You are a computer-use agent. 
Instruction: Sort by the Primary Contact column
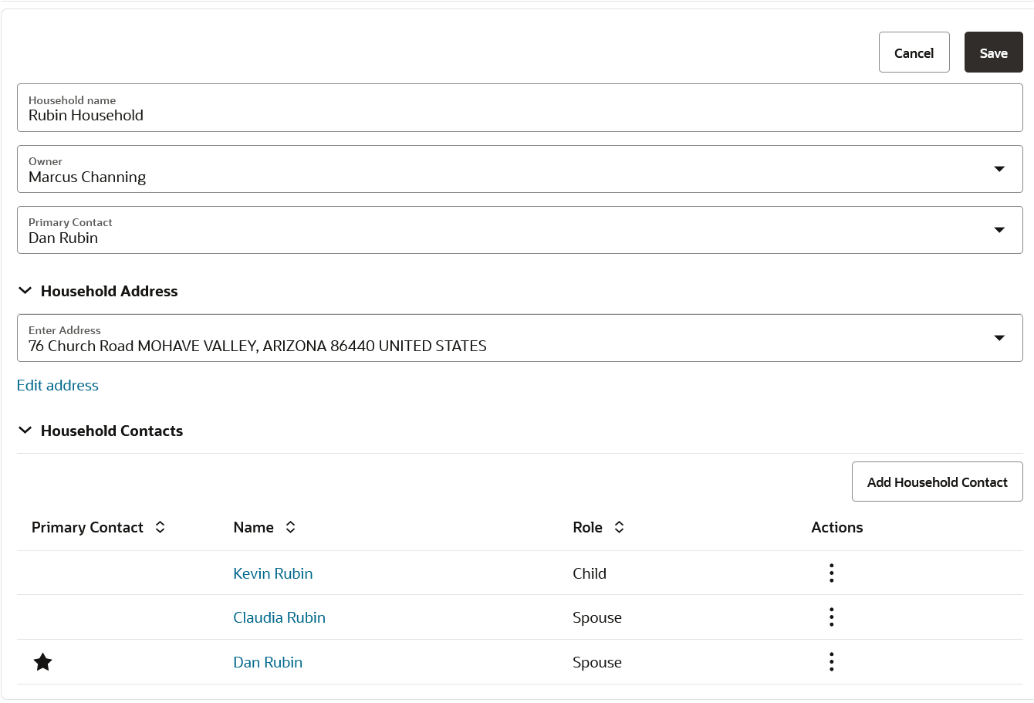[160, 527]
